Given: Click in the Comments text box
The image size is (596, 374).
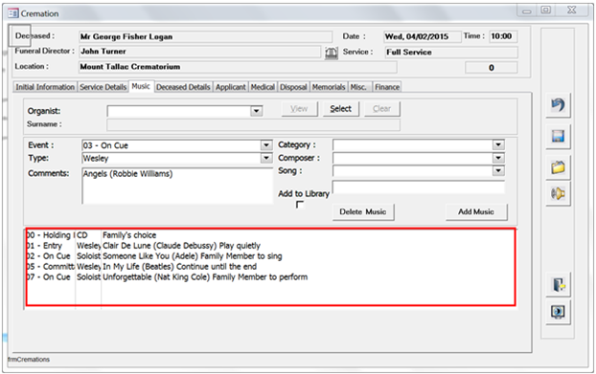Looking at the screenshot, I should pos(177,187).
